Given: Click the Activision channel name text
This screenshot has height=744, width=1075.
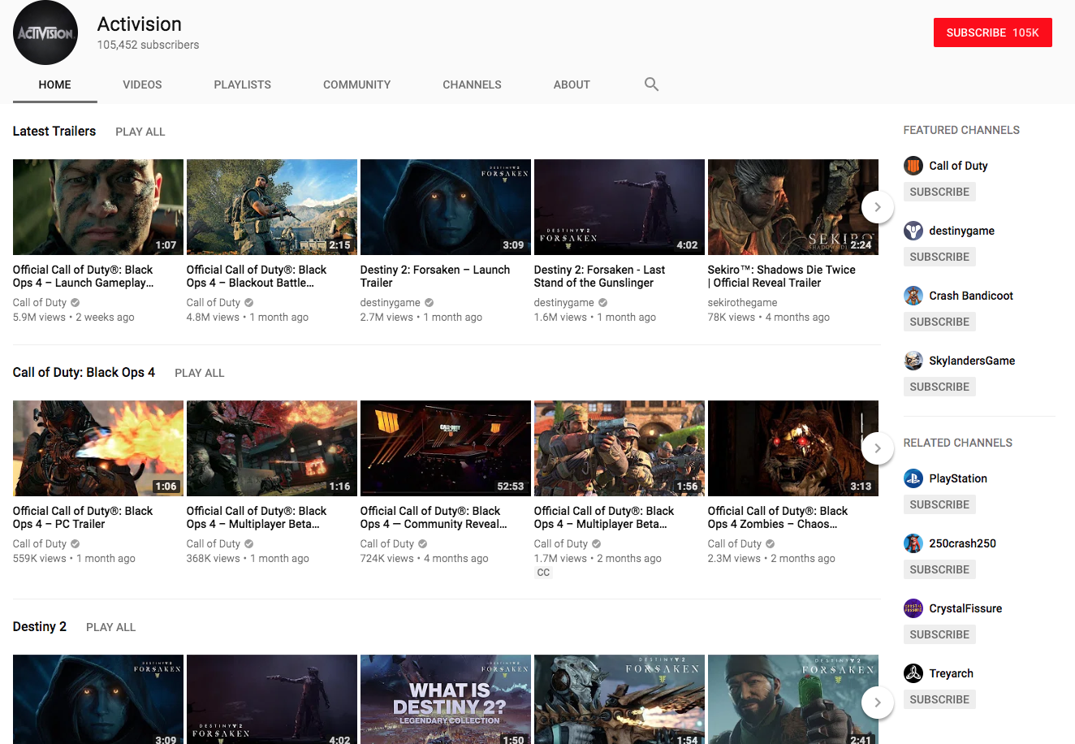Looking at the screenshot, I should point(139,24).
